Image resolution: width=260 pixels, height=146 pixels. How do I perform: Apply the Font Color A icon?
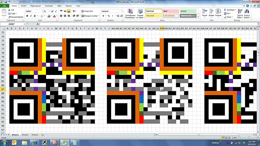coord(54,16)
